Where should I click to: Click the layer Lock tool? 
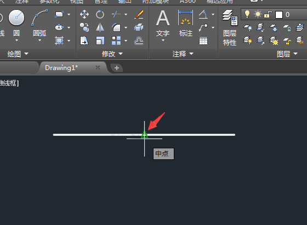[x=287, y=28]
